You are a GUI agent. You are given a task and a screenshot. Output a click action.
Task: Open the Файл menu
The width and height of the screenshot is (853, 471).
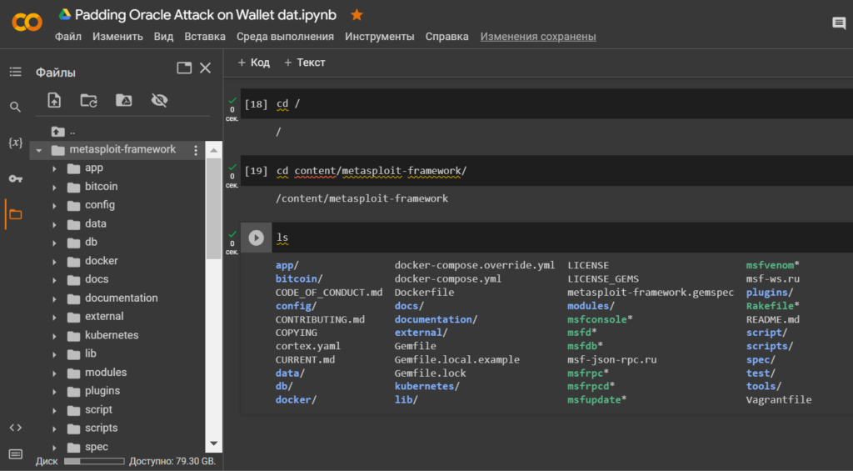[x=68, y=37]
